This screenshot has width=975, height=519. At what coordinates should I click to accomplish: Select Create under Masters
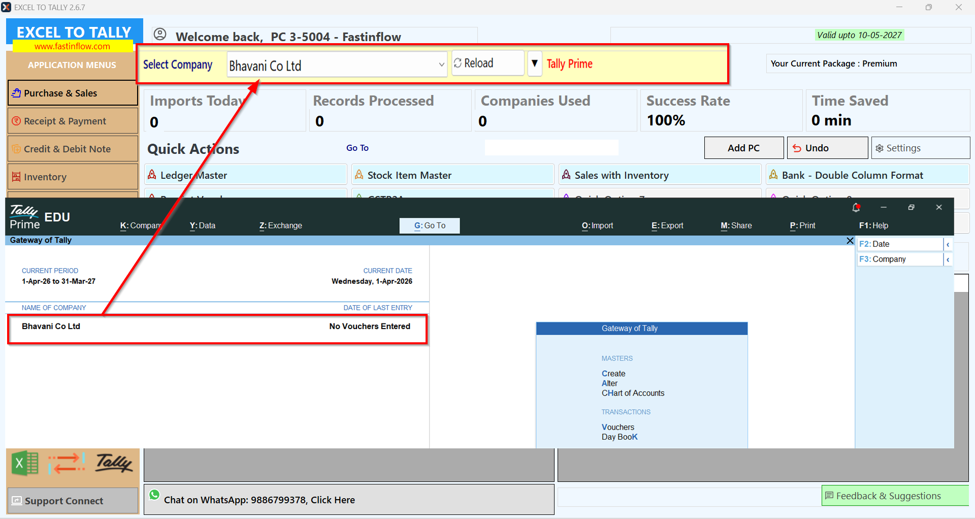(x=613, y=374)
